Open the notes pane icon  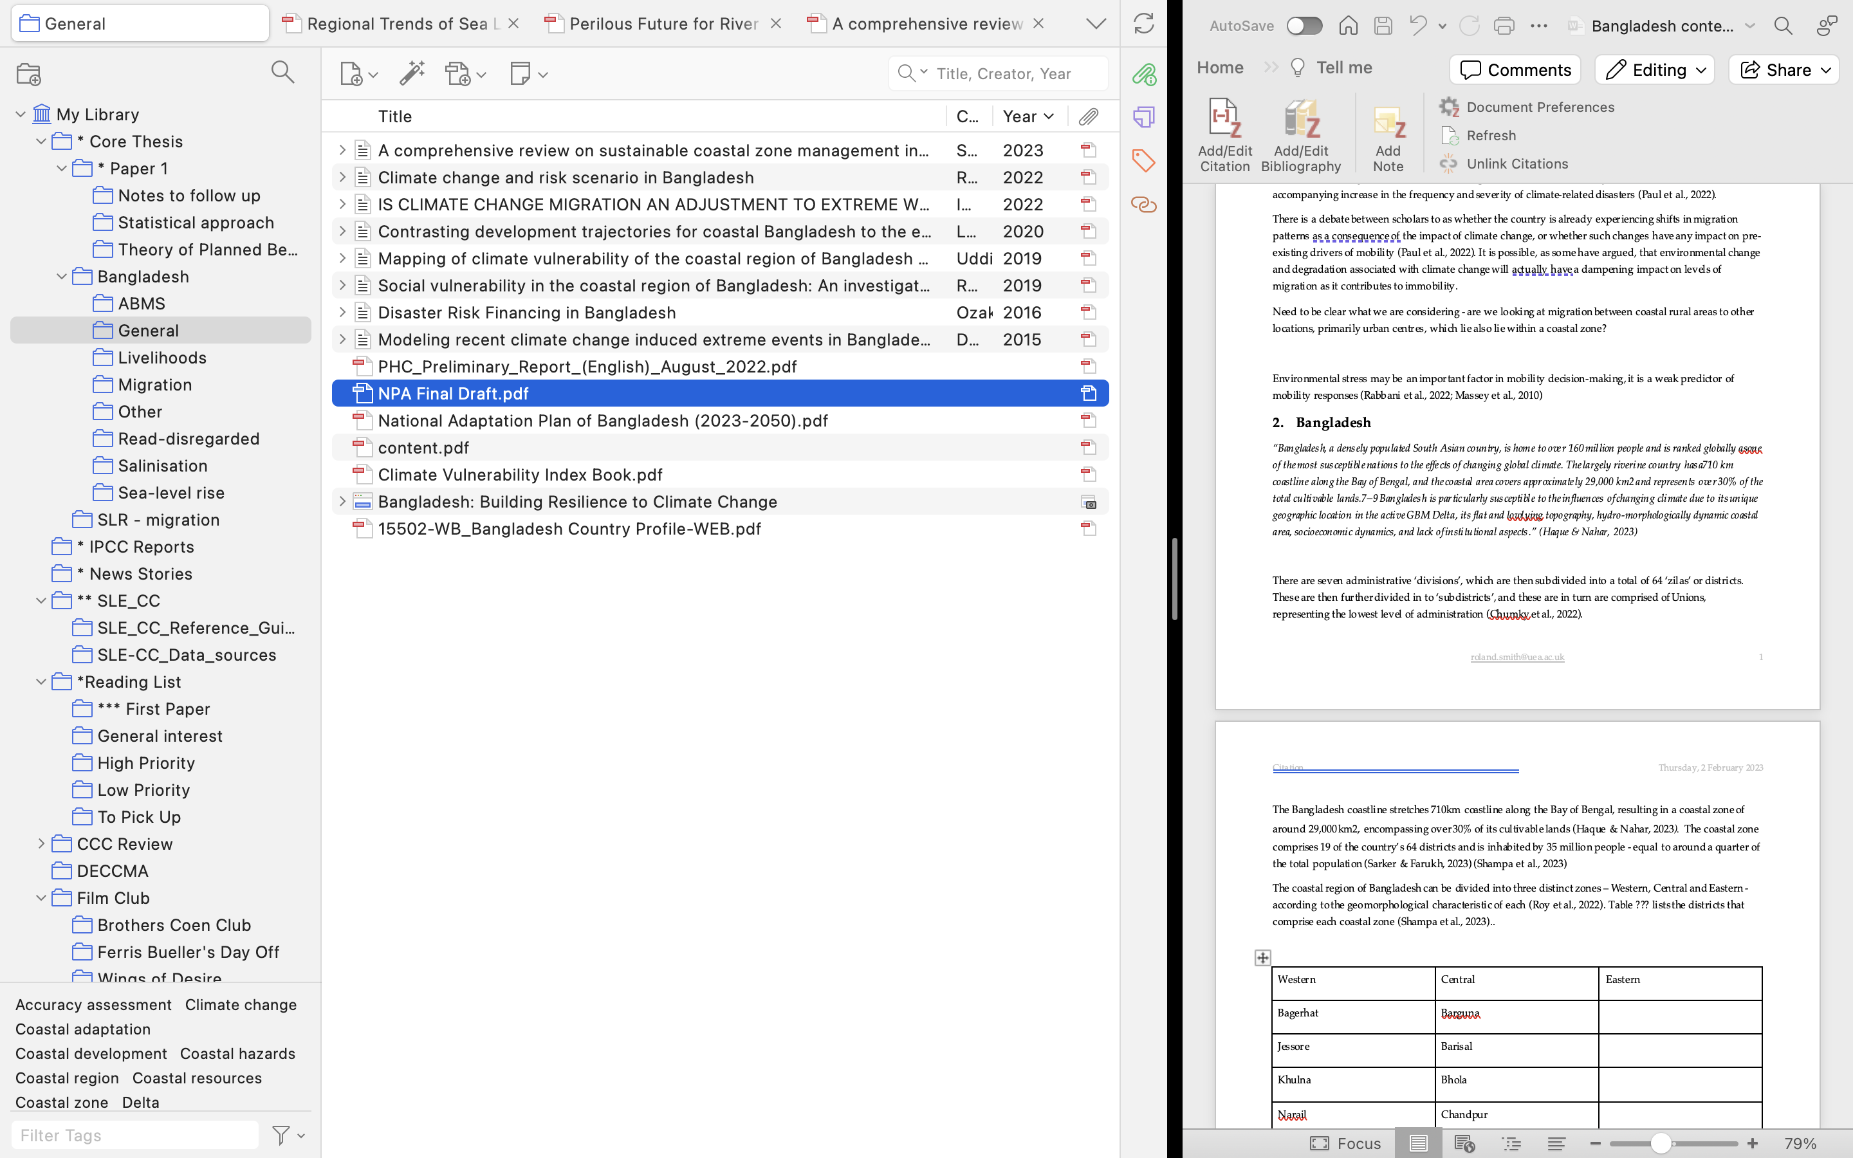(x=1143, y=117)
